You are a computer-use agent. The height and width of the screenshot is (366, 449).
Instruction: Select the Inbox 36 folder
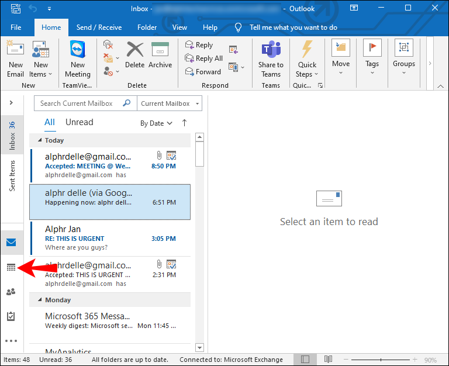(12, 135)
